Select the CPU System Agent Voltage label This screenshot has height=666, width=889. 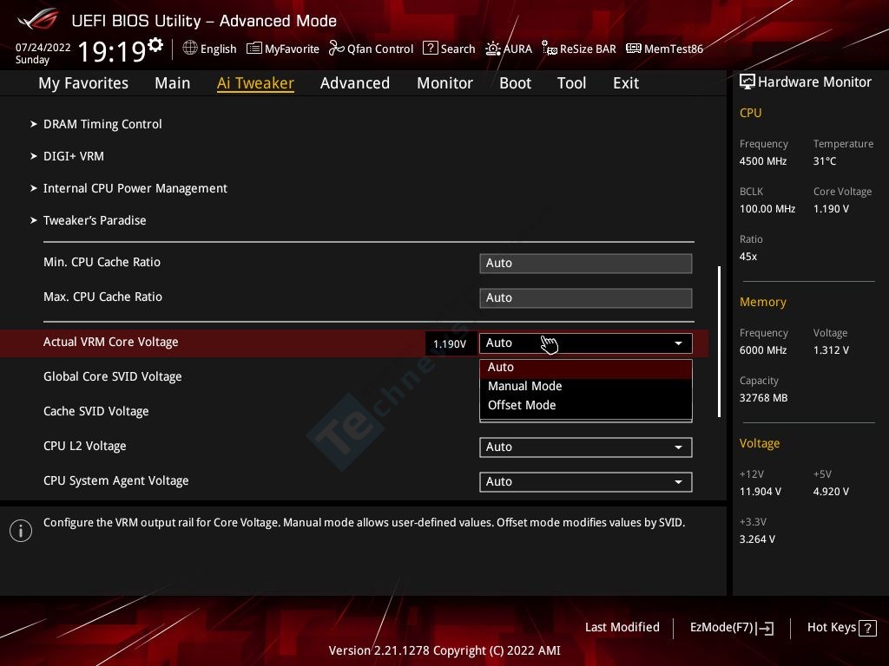tap(115, 480)
